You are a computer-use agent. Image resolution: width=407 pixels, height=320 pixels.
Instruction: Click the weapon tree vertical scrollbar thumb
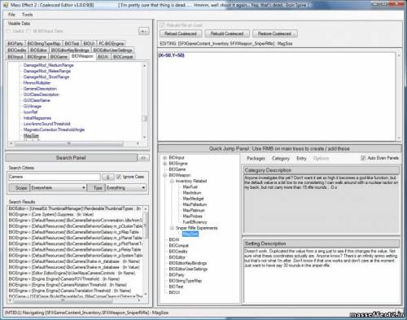click(x=145, y=119)
